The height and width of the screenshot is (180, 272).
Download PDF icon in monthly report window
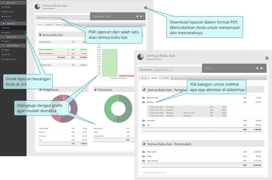pos(146,7)
